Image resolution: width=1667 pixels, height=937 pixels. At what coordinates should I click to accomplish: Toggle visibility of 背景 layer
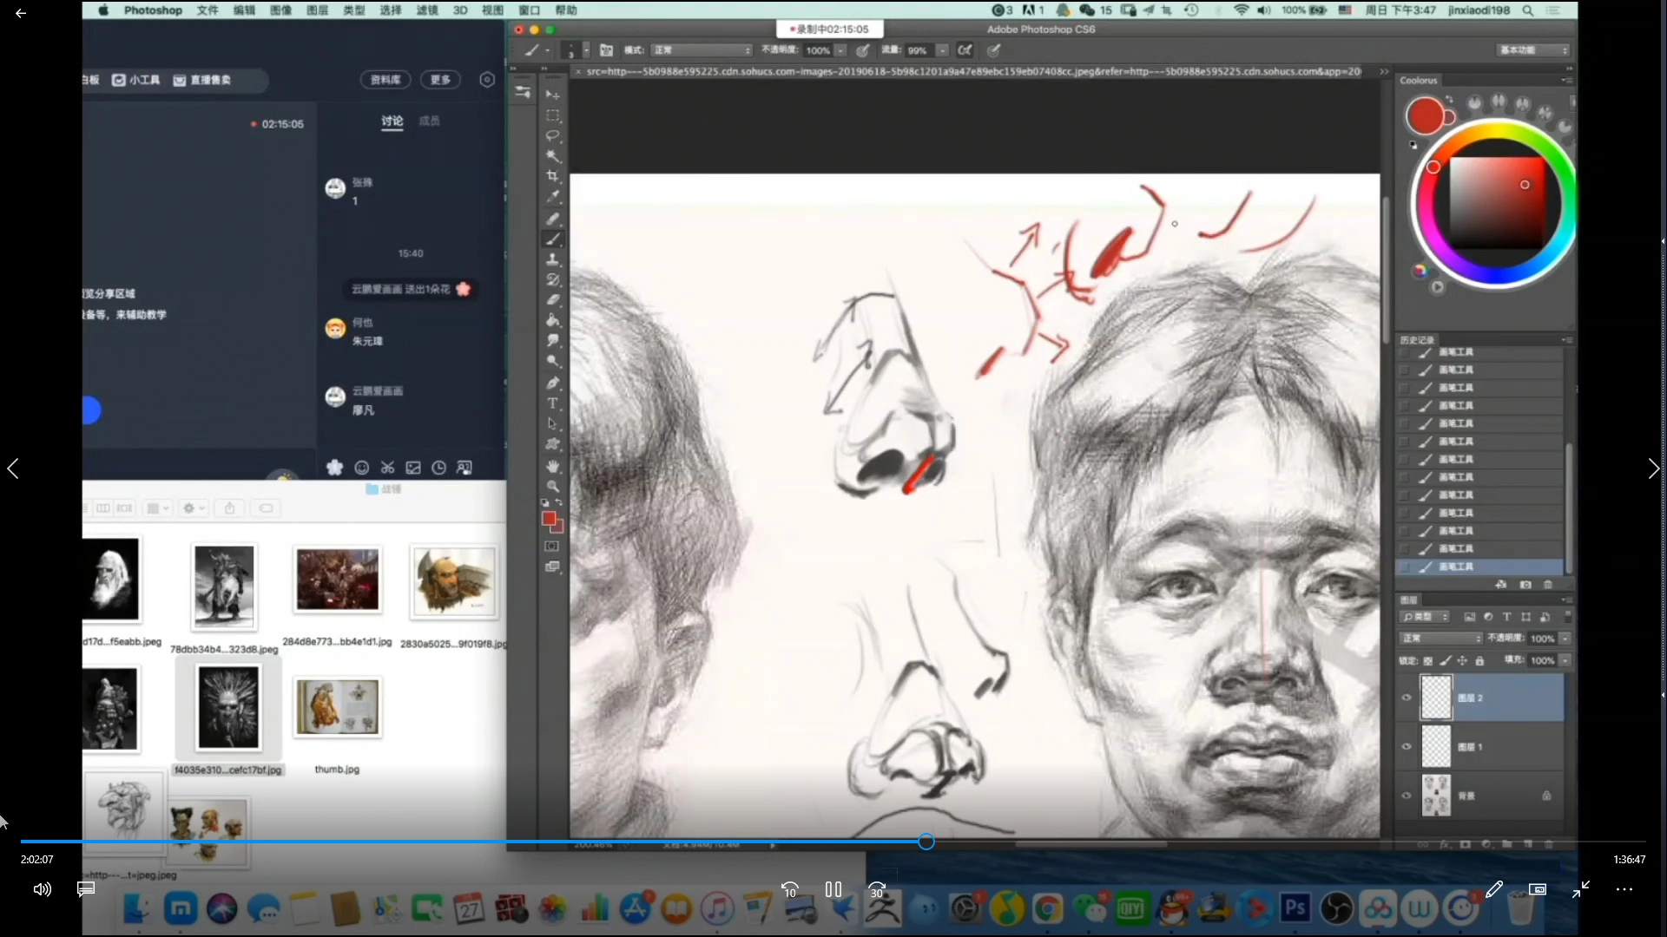point(1407,796)
